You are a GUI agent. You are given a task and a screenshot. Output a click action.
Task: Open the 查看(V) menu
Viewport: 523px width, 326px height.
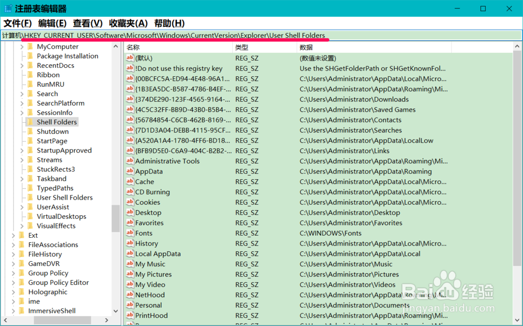(88, 24)
